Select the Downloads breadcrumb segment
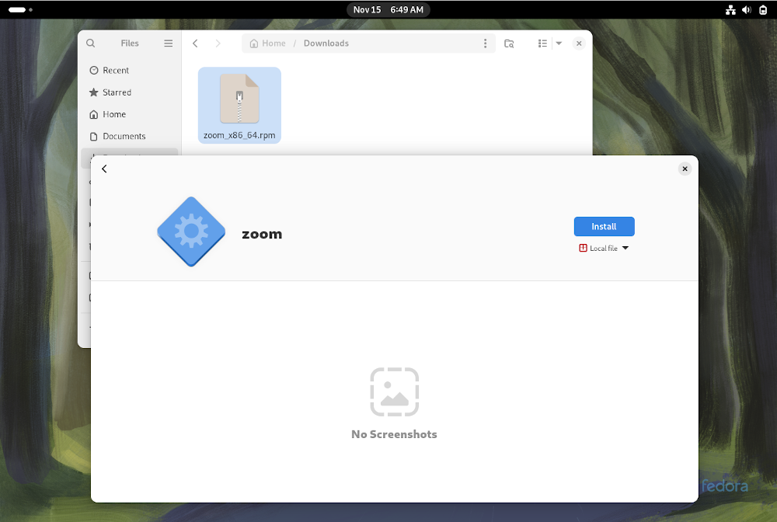This screenshot has height=522, width=777. [326, 43]
